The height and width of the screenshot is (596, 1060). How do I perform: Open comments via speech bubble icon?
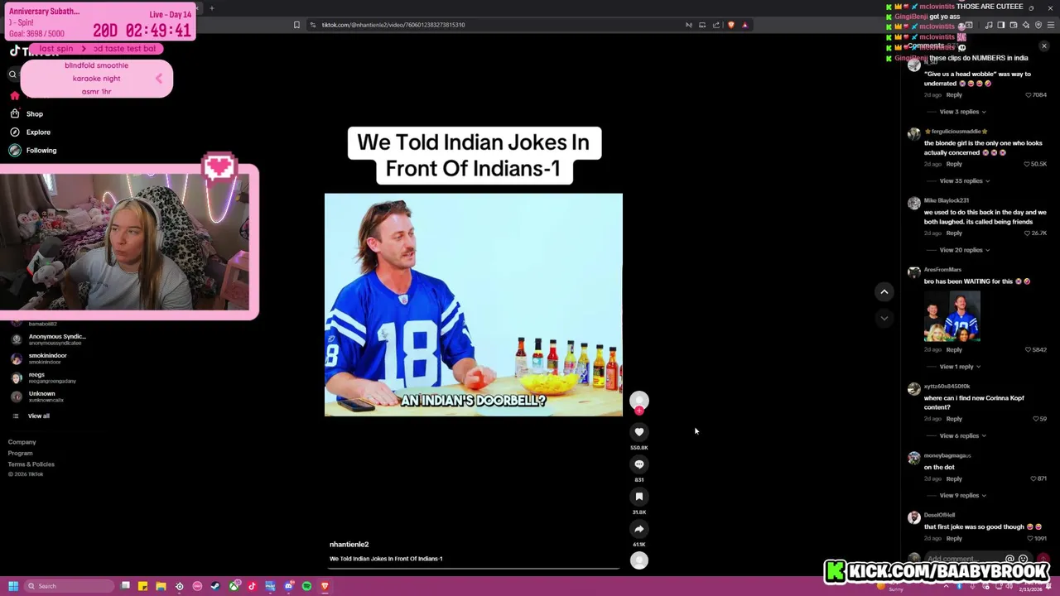(638, 464)
